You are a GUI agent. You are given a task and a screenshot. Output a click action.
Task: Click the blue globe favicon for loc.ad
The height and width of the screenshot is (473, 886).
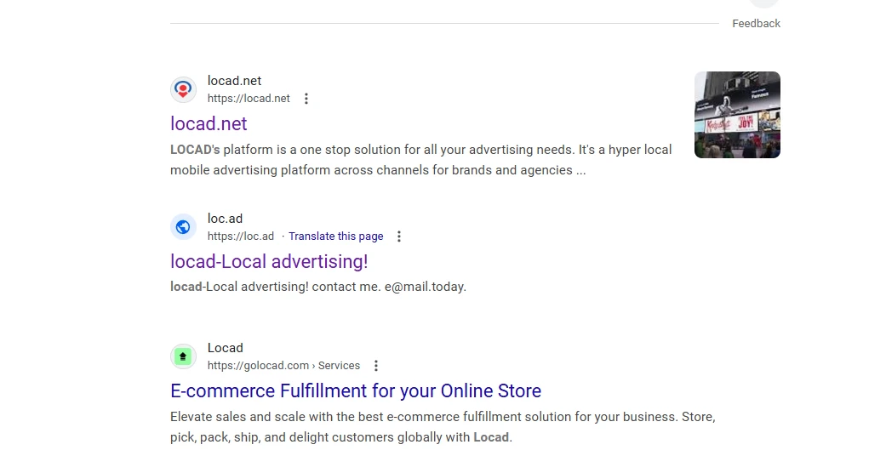(x=183, y=227)
